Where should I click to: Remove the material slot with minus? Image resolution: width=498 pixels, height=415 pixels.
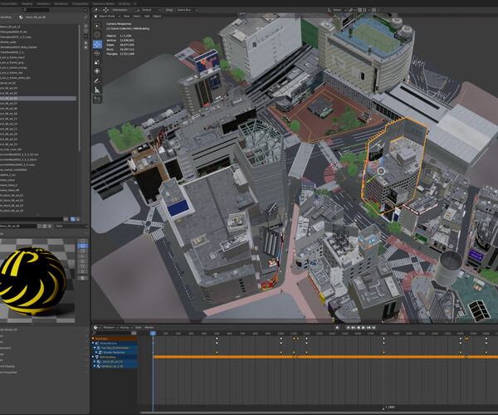point(85,31)
